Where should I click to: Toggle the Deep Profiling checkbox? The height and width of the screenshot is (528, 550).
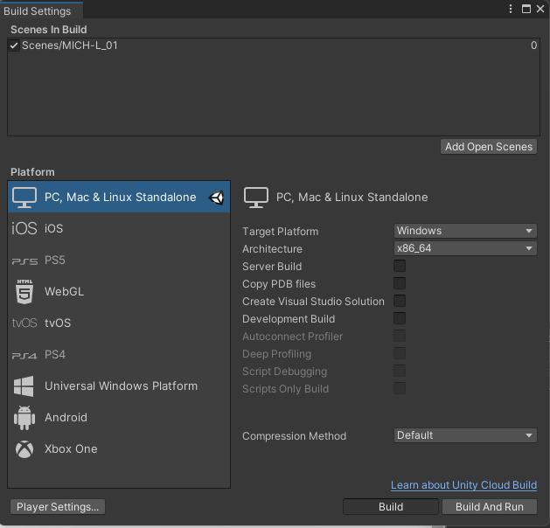[x=400, y=353]
